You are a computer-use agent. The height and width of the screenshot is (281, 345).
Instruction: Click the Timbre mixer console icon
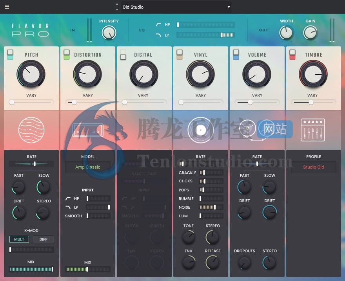click(313, 130)
